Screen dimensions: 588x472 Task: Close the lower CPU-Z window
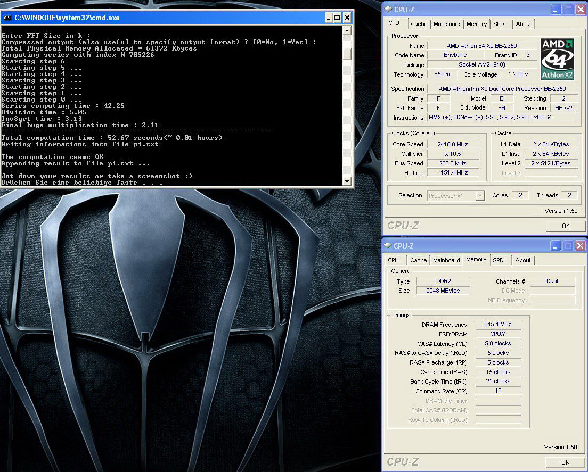pyautogui.click(x=580, y=245)
